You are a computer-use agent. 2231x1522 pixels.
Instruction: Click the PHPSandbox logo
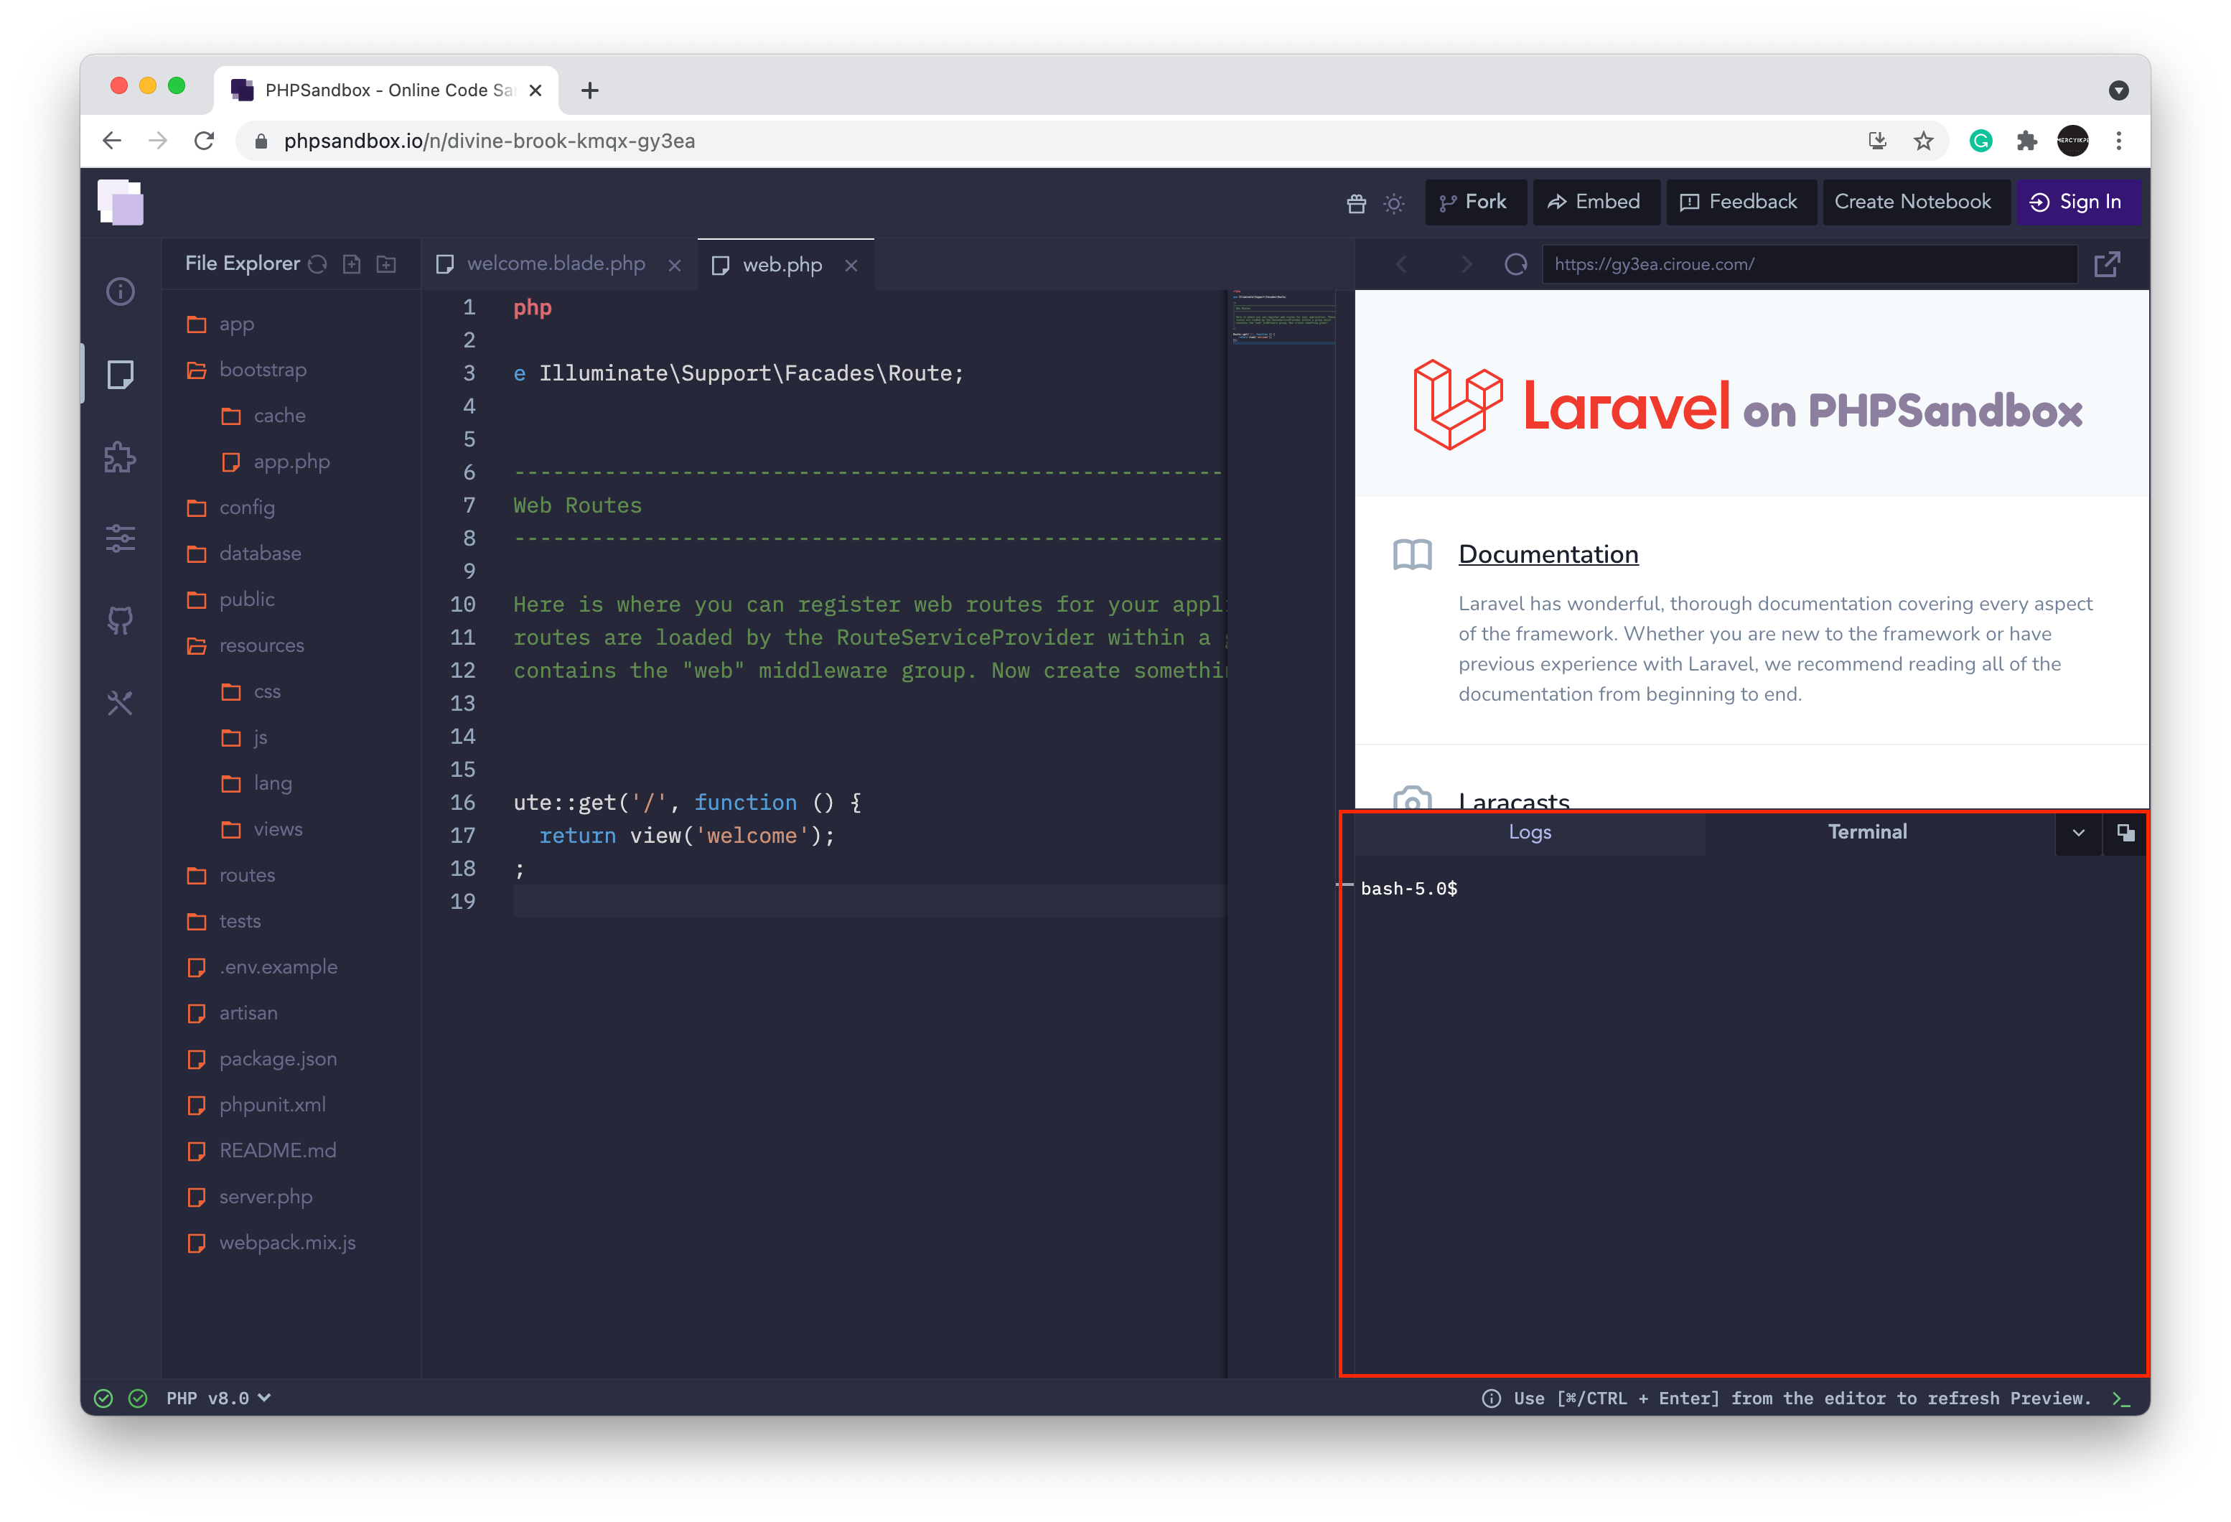pyautogui.click(x=121, y=202)
